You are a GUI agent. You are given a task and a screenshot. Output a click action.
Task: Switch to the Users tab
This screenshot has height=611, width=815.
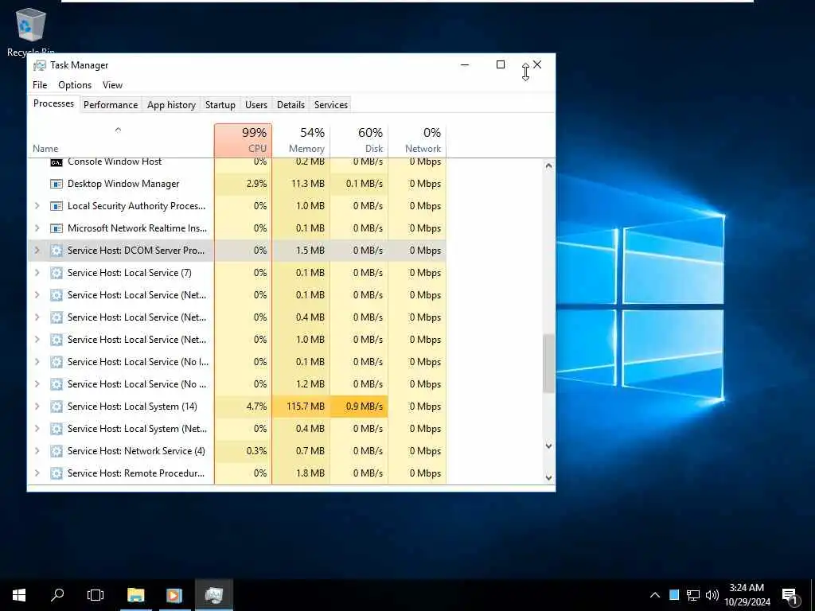[x=256, y=105]
